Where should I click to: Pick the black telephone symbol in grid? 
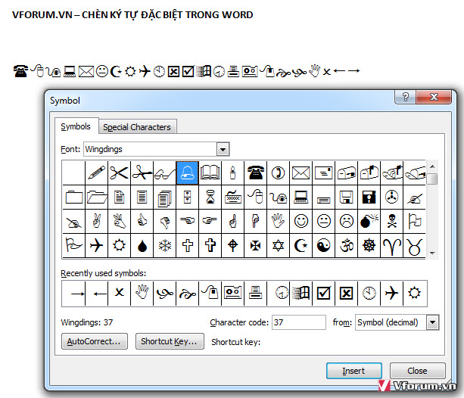tap(255, 173)
